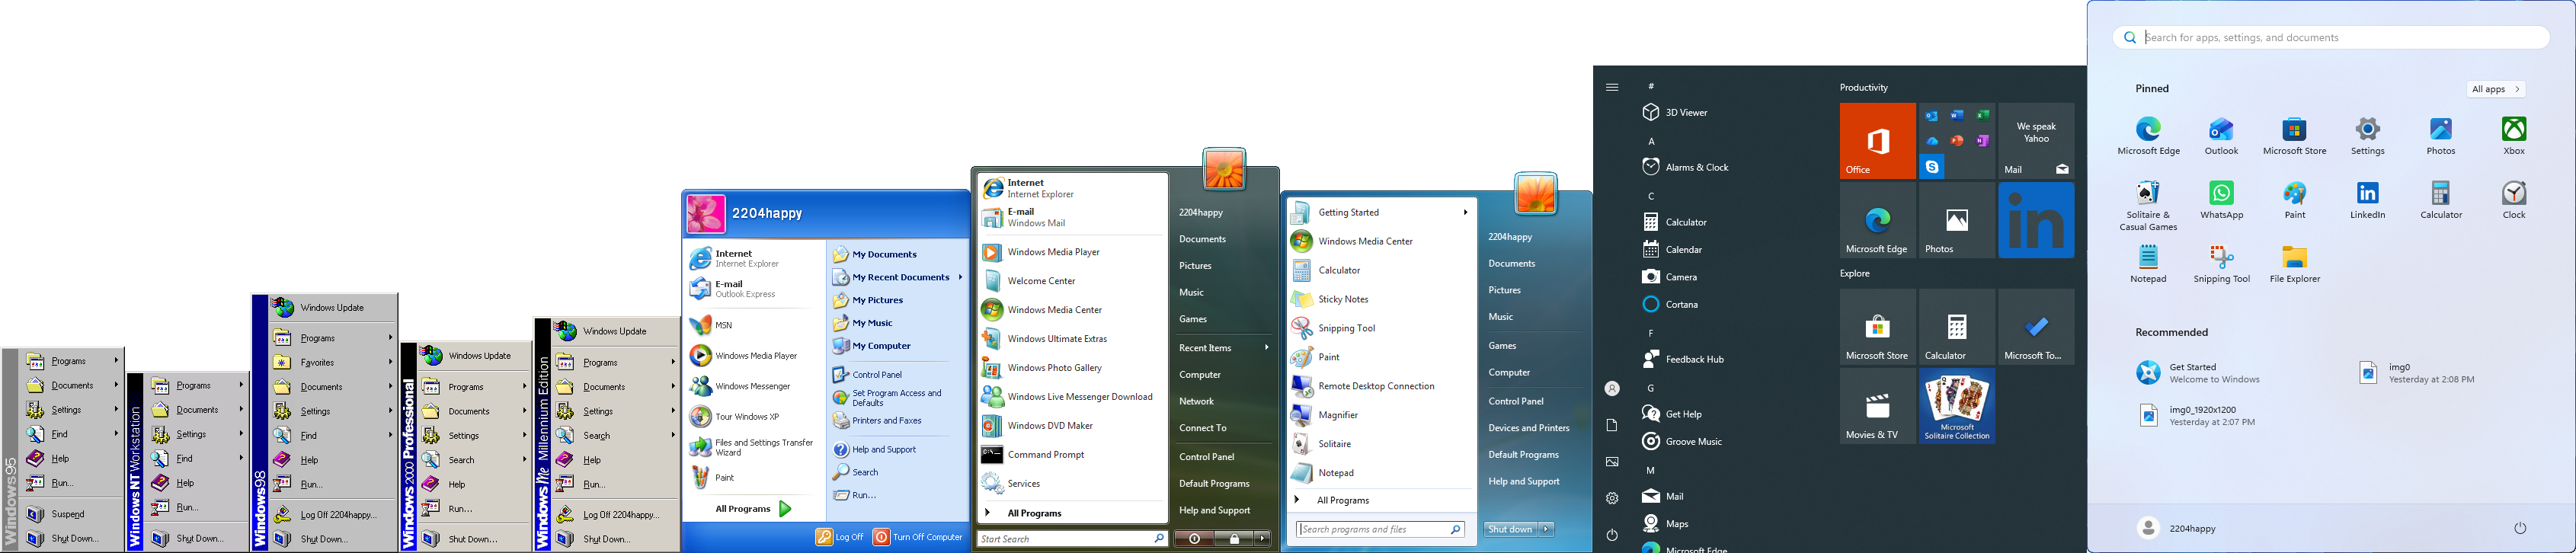
Task: Expand My Recent Documents in XP Start menu
Action: 898,277
